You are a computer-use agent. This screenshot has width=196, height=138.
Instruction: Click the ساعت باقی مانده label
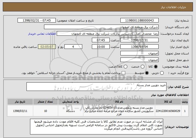tap(25, 47)
